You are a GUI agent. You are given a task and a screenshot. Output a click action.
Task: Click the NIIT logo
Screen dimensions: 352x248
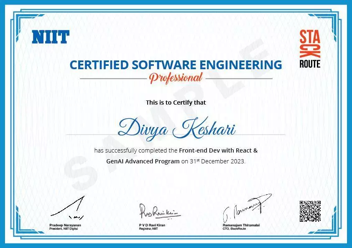click(51, 37)
